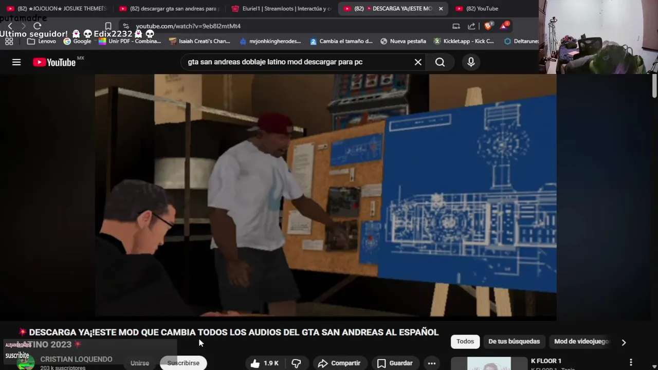This screenshot has height=370, width=658.
Task: Clear the YouTube search box text
Action: [418, 62]
